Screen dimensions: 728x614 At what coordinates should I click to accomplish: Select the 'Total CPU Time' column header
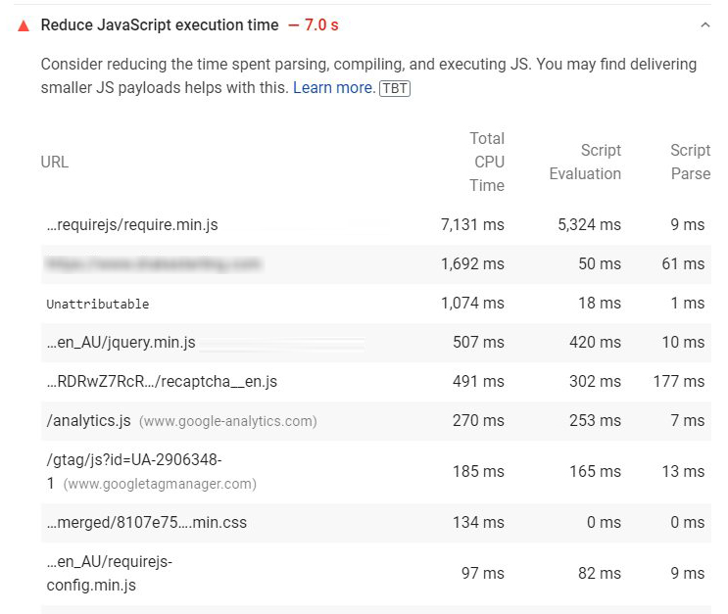click(x=487, y=163)
